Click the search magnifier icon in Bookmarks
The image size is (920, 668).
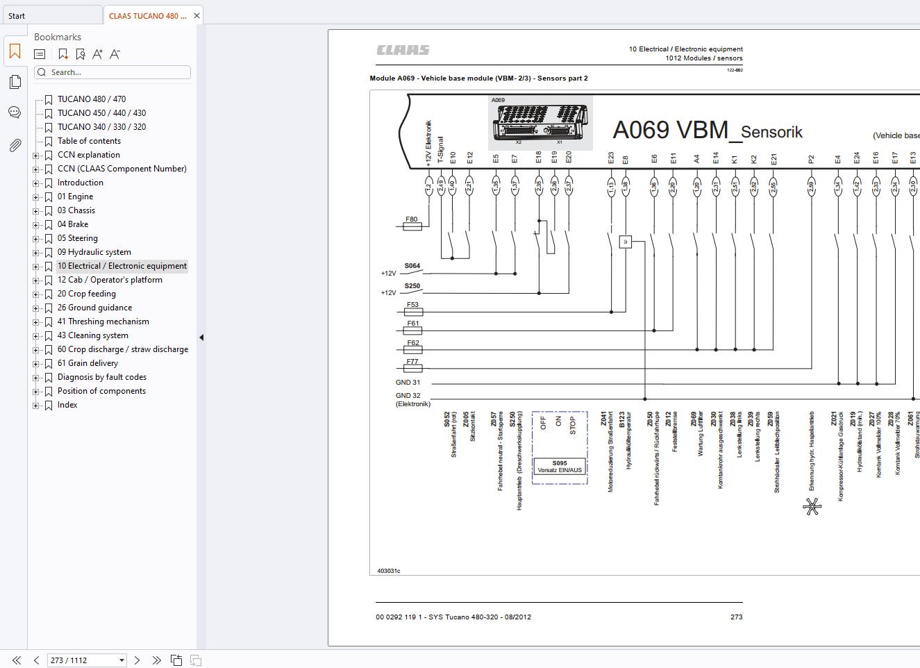(42, 72)
